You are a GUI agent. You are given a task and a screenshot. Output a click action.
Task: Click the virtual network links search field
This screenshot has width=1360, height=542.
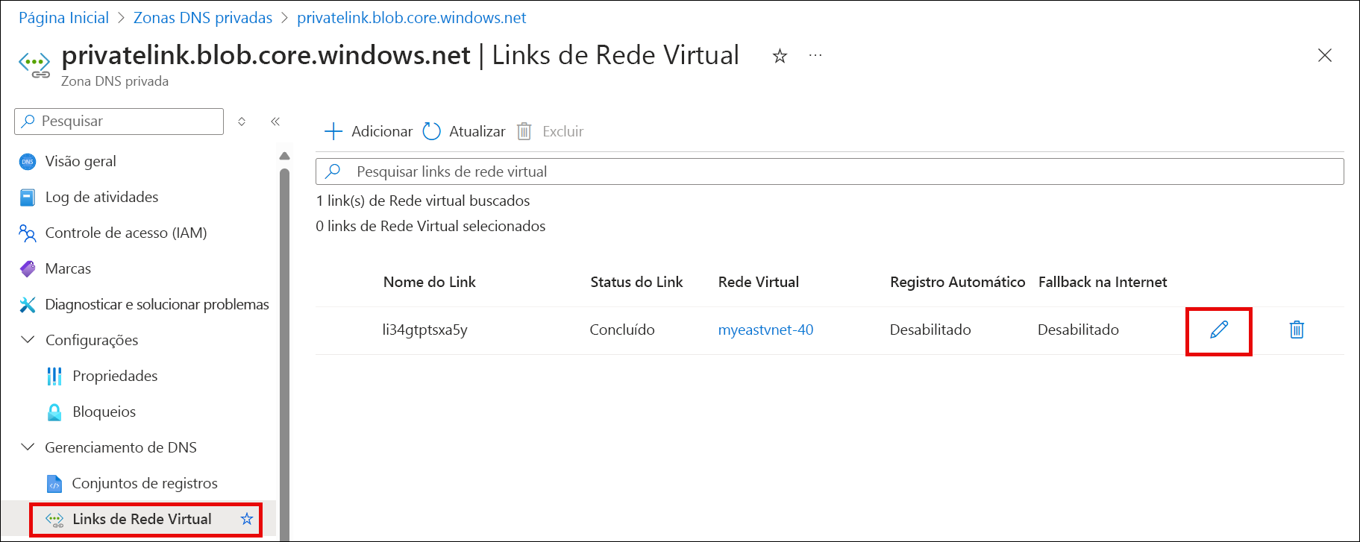click(821, 171)
